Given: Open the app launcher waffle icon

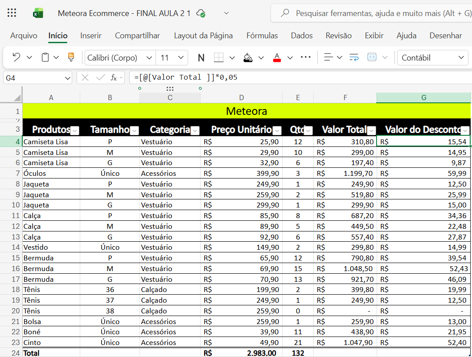Looking at the screenshot, I should [12, 13].
